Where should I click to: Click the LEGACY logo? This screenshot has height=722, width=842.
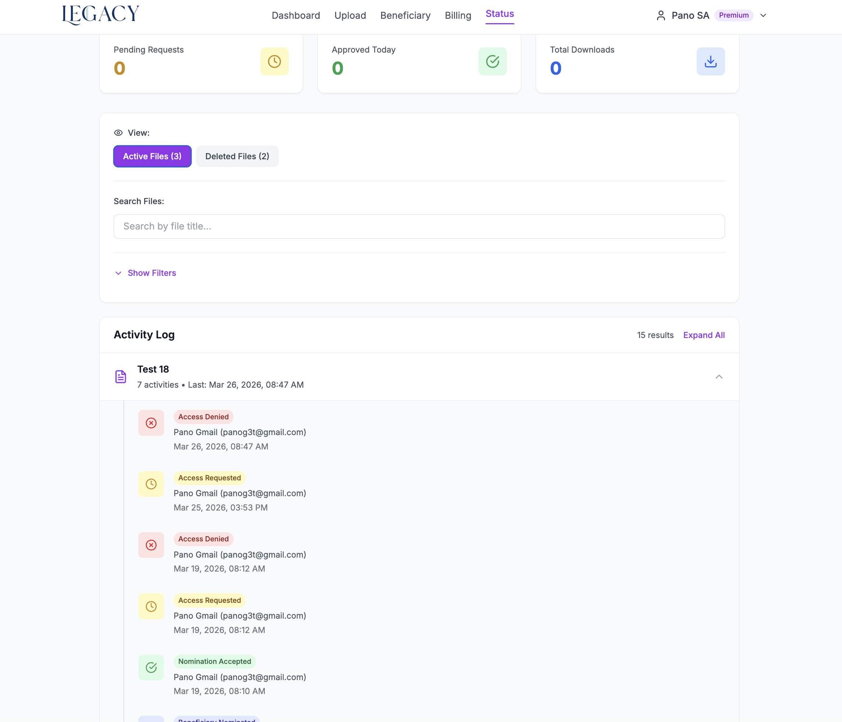tap(100, 15)
